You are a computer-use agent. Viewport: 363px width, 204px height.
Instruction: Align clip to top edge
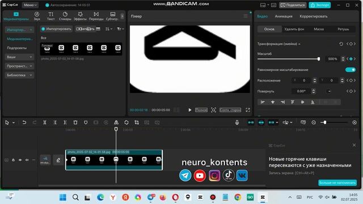click(x=293, y=102)
